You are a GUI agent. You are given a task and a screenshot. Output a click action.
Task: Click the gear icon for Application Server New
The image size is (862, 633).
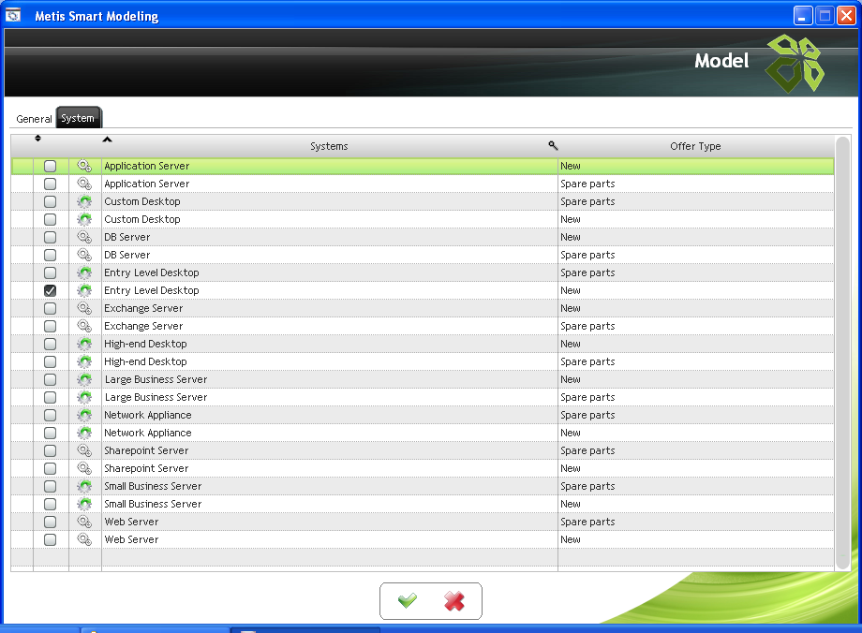tap(84, 166)
